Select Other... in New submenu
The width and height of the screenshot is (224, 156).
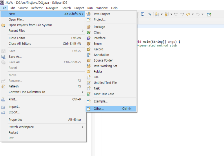pos(111,109)
